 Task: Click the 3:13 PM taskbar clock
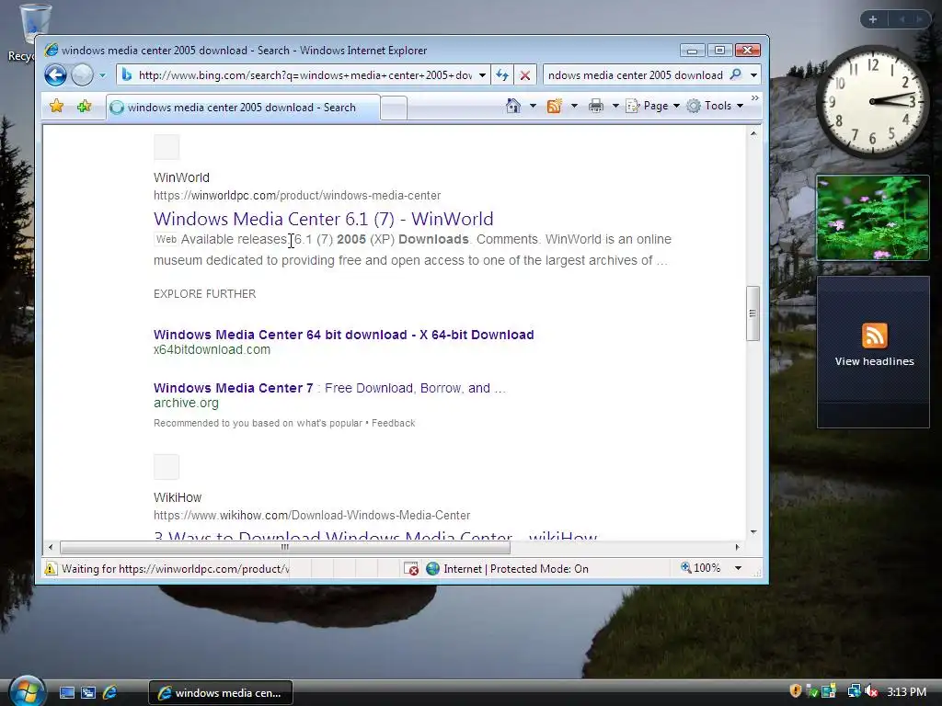(906, 691)
